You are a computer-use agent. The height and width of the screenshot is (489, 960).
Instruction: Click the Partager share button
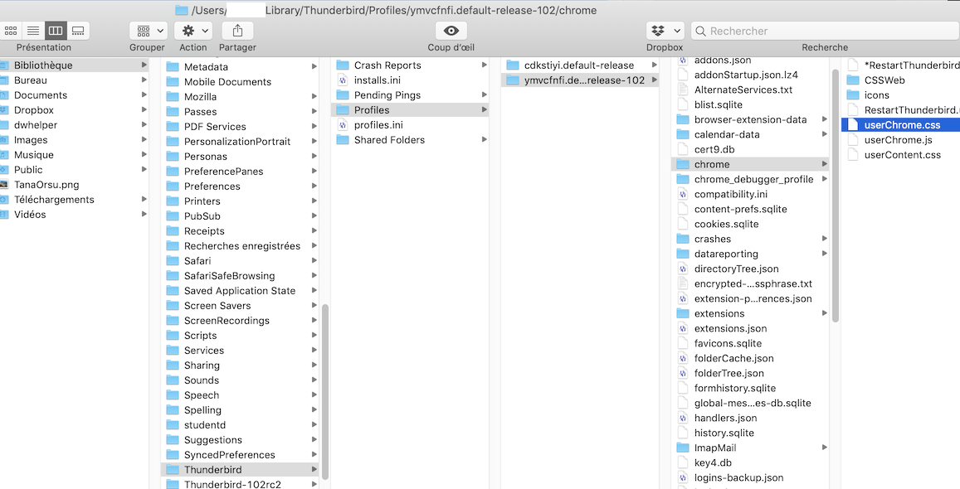coord(237,31)
